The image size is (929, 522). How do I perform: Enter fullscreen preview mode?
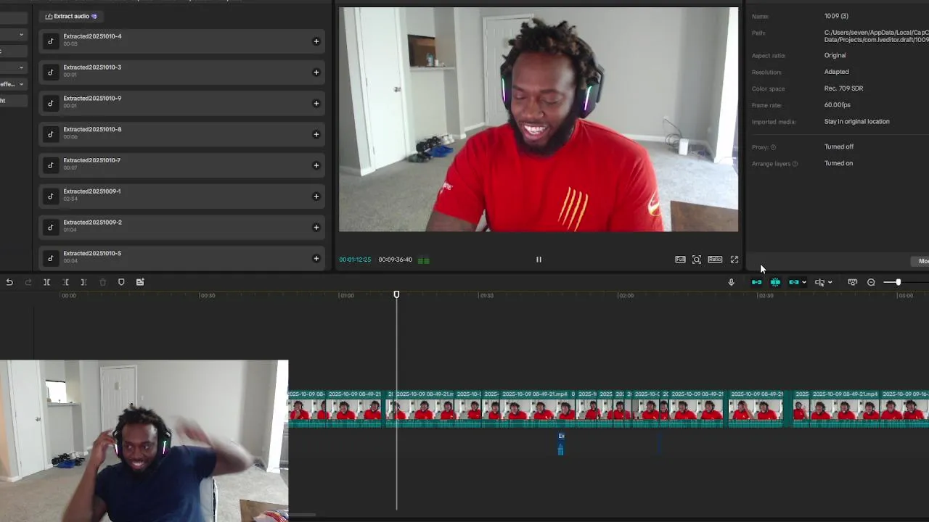point(734,260)
